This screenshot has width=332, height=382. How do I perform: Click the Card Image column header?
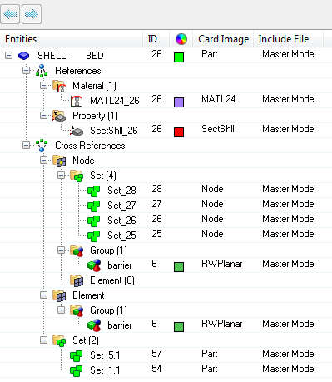coord(223,39)
